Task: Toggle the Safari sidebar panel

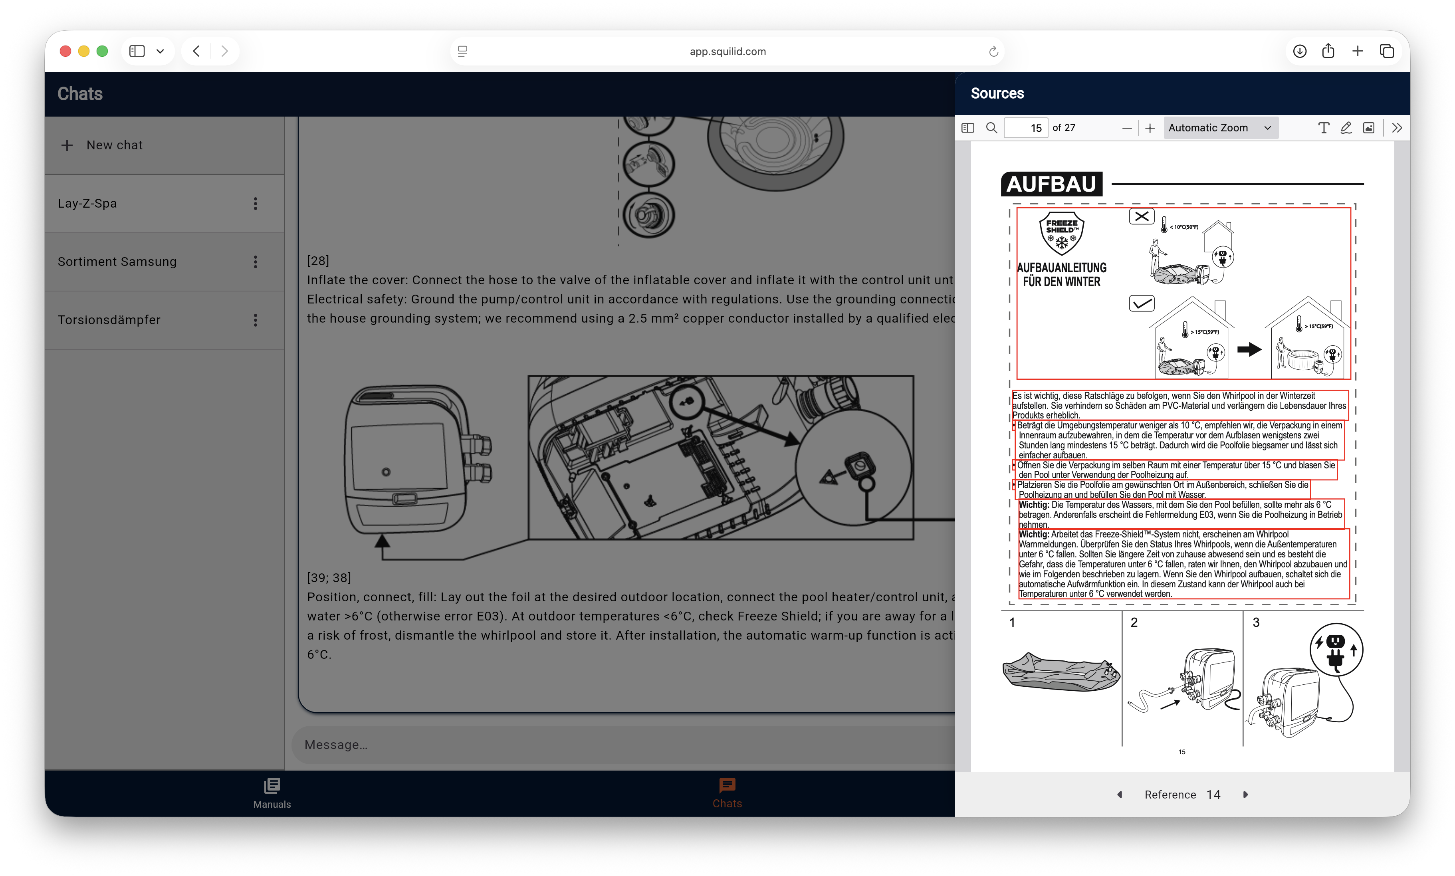Action: pos(137,52)
